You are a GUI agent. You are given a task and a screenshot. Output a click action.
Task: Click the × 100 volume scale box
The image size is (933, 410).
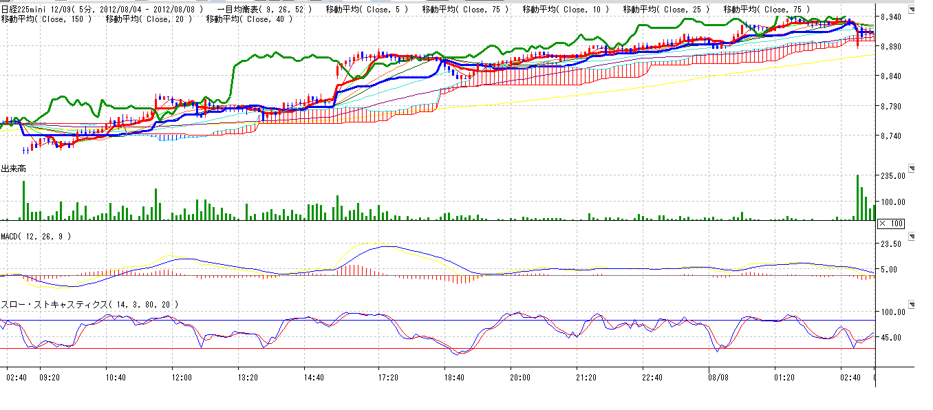click(893, 224)
